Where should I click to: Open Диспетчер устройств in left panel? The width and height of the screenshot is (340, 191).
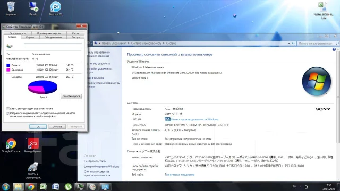[99, 64]
